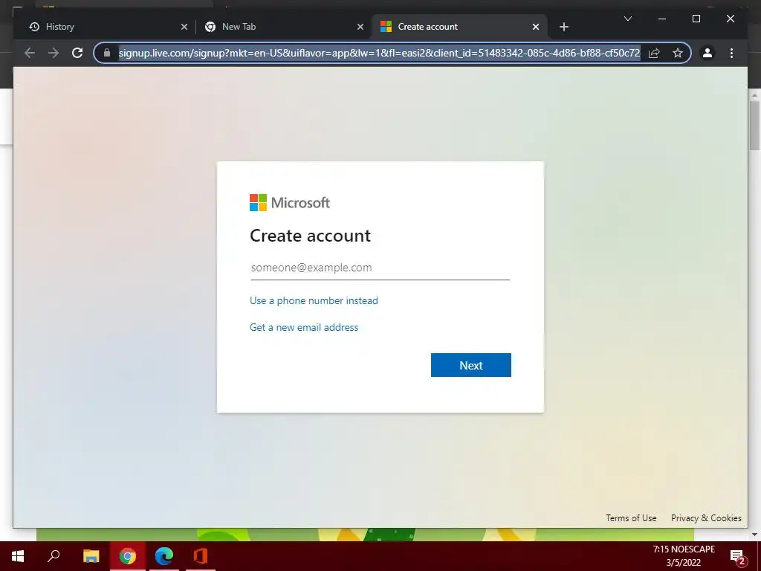Image resolution: width=761 pixels, height=571 pixels.
Task: View site information via the lock icon
Action: tap(107, 53)
